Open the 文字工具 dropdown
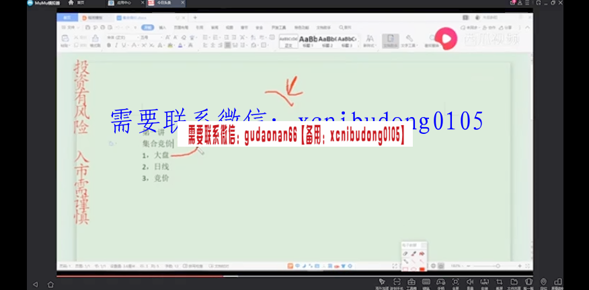 click(409, 40)
